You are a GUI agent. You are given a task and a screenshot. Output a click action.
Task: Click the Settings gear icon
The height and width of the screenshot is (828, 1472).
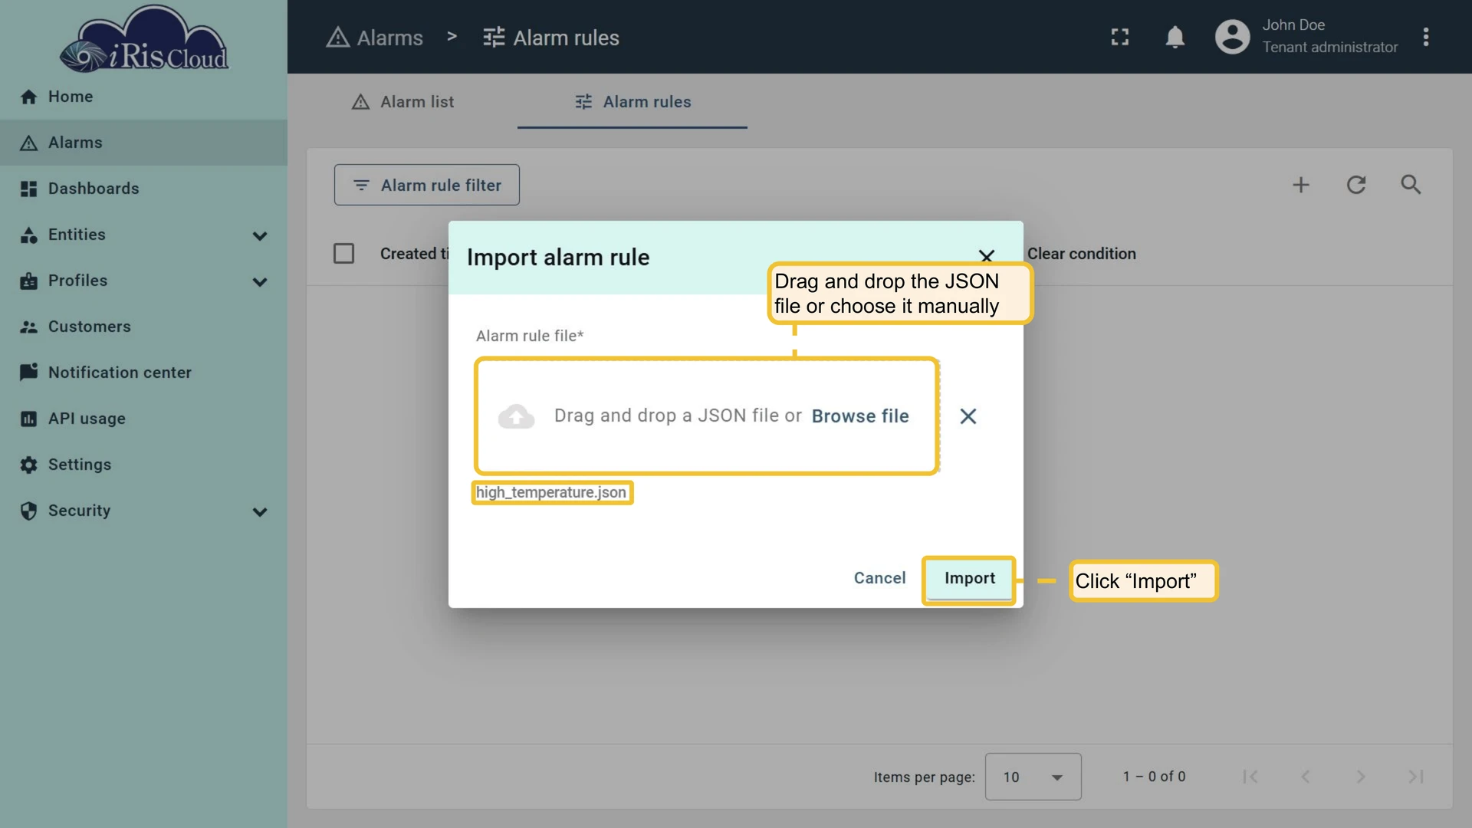pos(28,465)
